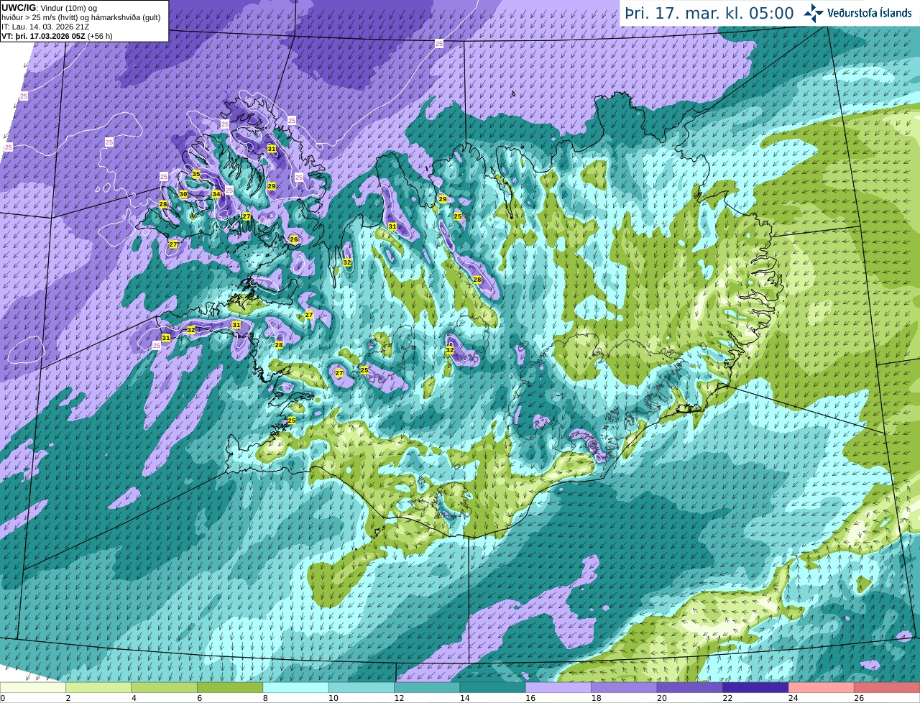Click the 'IT: Lau. 14. 03. 2026 21Z' line
Image resolution: width=920 pixels, height=703 pixels.
point(45,27)
